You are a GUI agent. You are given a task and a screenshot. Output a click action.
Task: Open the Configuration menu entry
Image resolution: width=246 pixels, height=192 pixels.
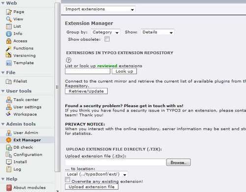(x=28, y=155)
